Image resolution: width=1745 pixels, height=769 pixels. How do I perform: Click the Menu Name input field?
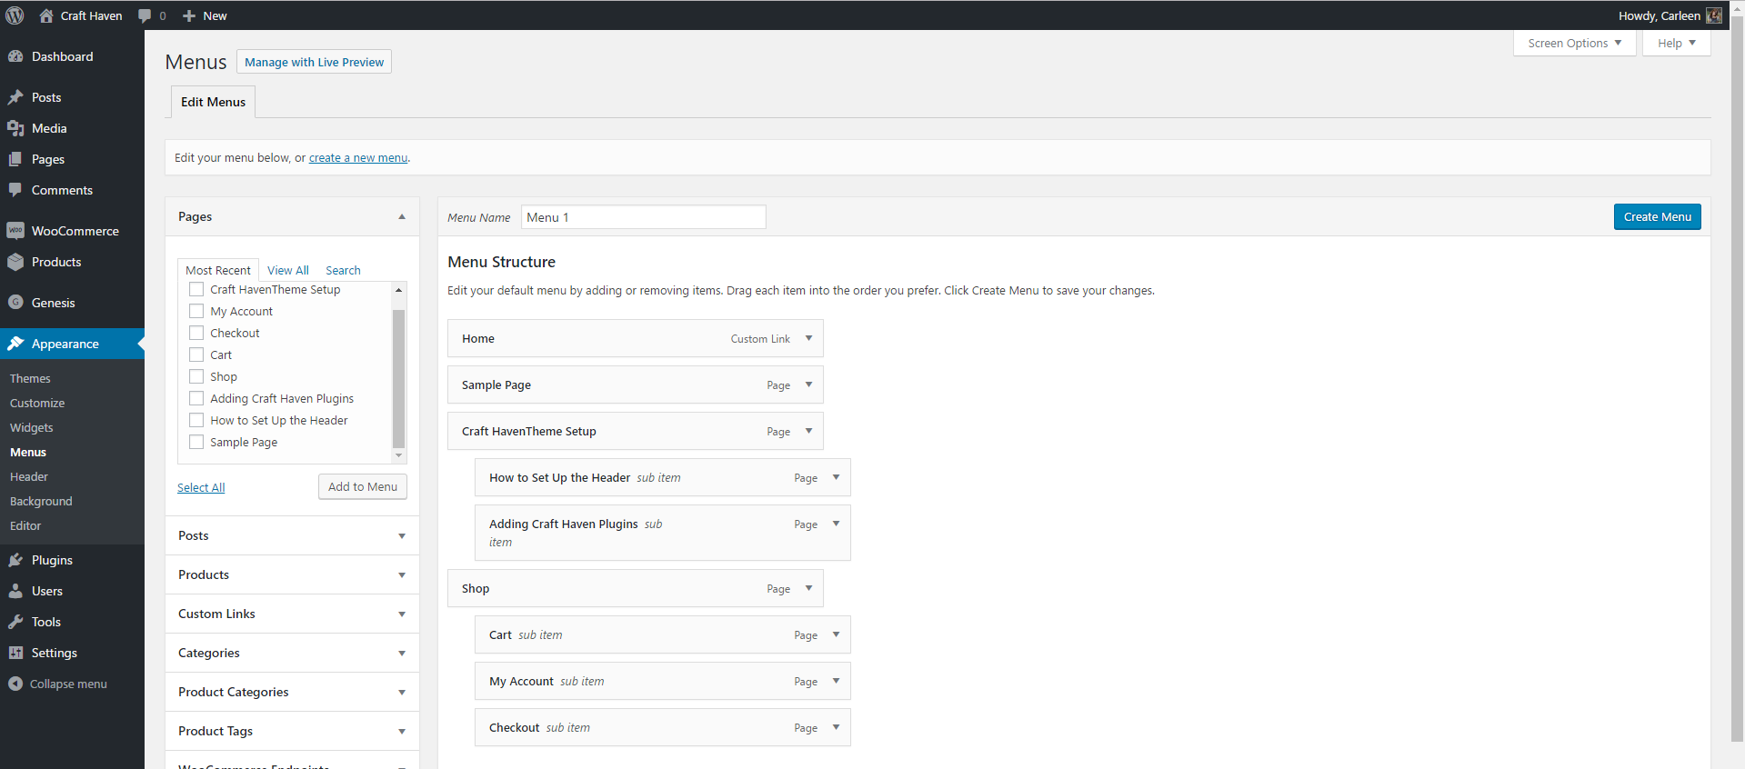[644, 216]
